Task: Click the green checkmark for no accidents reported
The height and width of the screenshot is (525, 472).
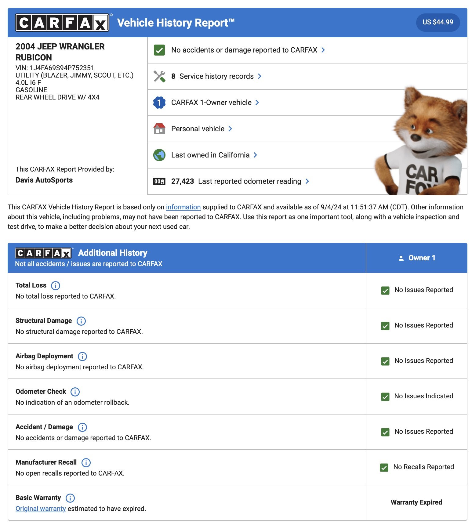Action: [x=159, y=50]
